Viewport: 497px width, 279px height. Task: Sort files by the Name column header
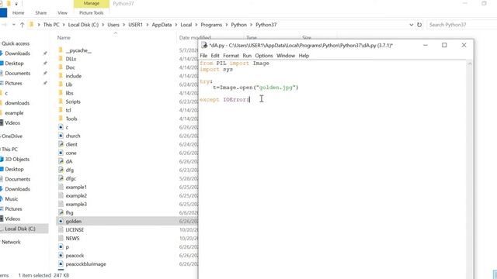click(64, 37)
